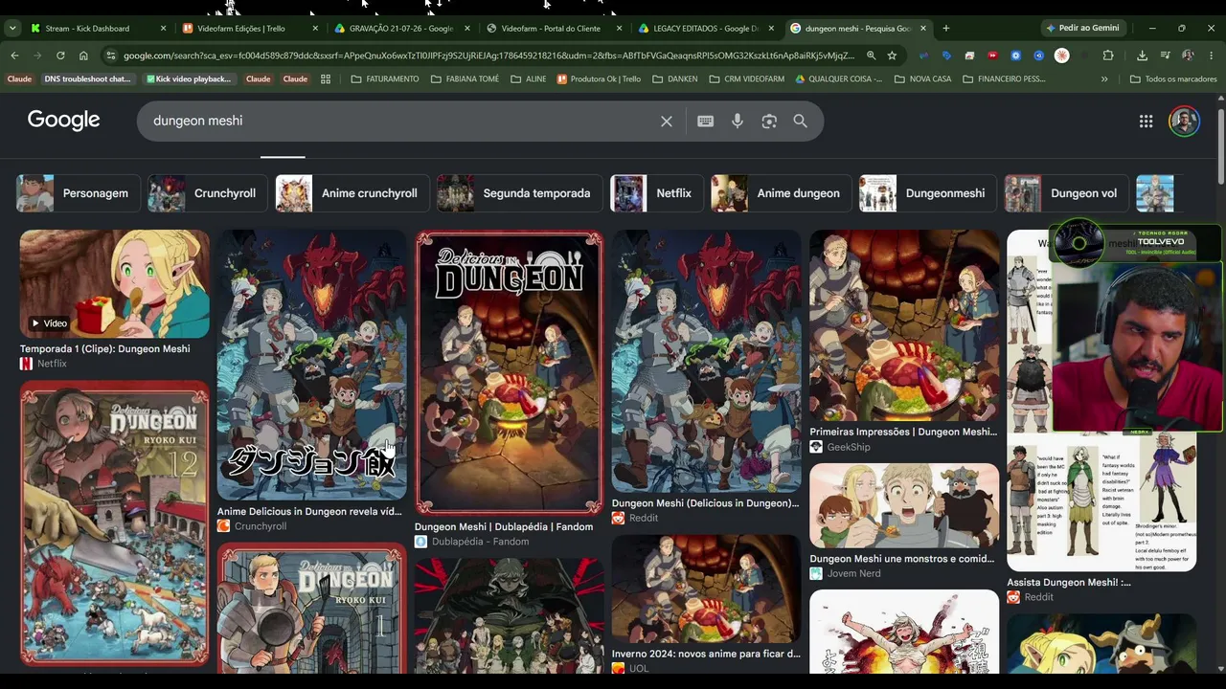Open Kick video playback bookmark
The image size is (1226, 689).
tap(189, 79)
